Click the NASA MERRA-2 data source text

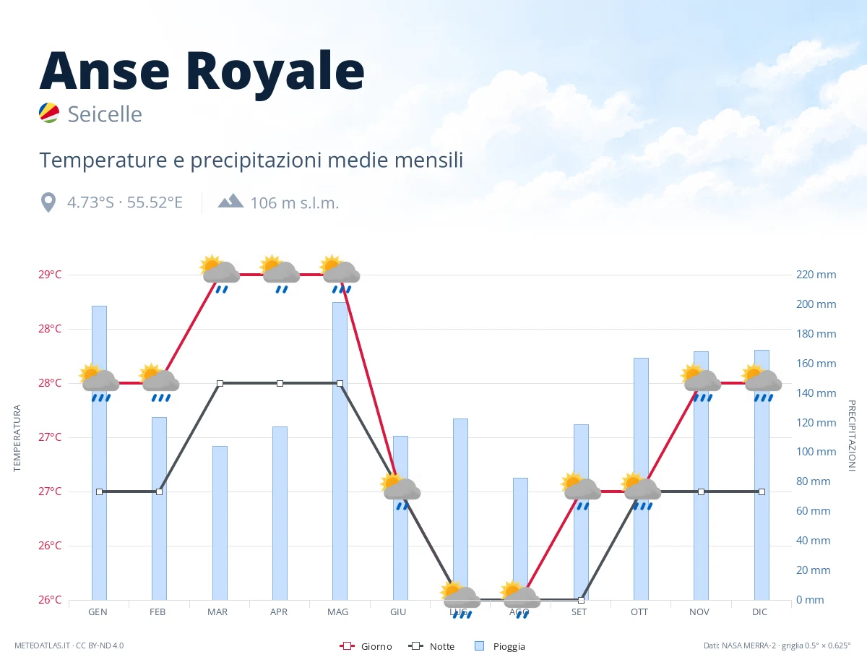coord(777,645)
